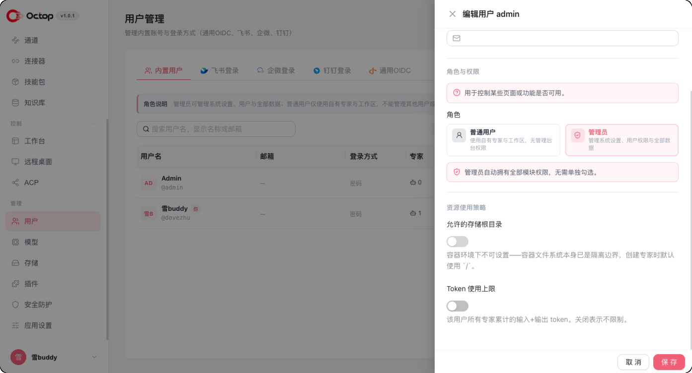
Task: Click the sidebar vertical scrollbar
Action: pos(107,229)
